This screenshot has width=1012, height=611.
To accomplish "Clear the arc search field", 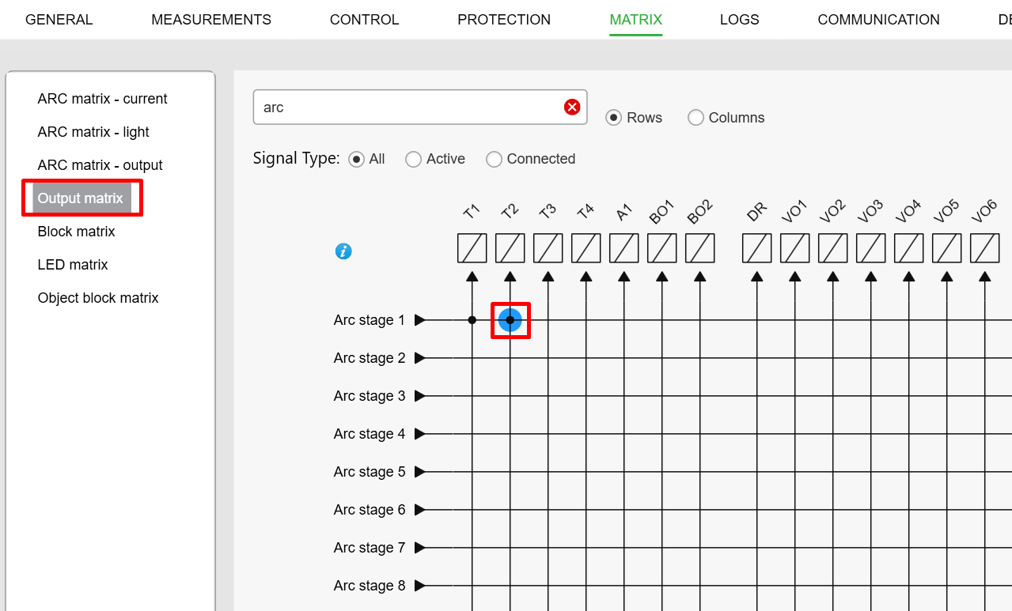I will point(572,107).
